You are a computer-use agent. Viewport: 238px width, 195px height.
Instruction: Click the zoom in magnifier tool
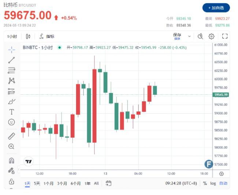[11, 146]
